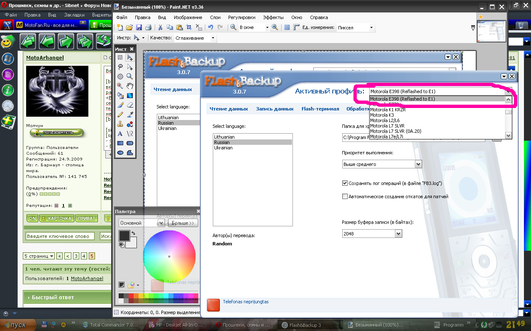
Task: Enable automatic rollback creation for patches
Action: point(345,197)
